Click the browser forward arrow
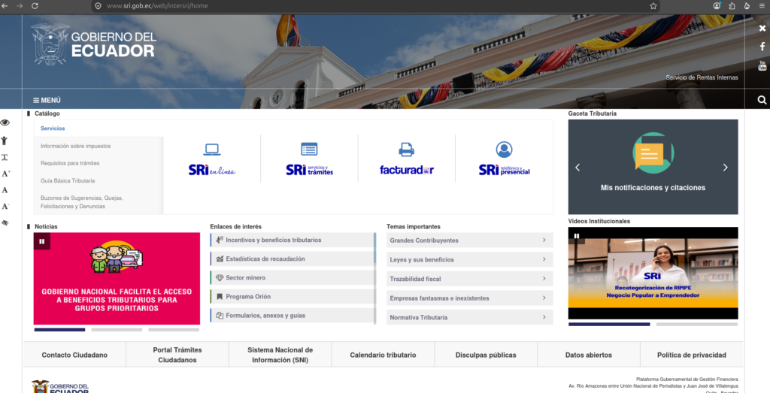770x393 pixels. pos(20,6)
